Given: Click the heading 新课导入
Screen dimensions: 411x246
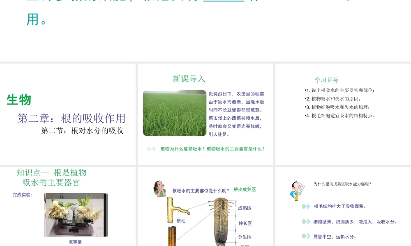Looking at the screenshot, I should (x=189, y=79).
